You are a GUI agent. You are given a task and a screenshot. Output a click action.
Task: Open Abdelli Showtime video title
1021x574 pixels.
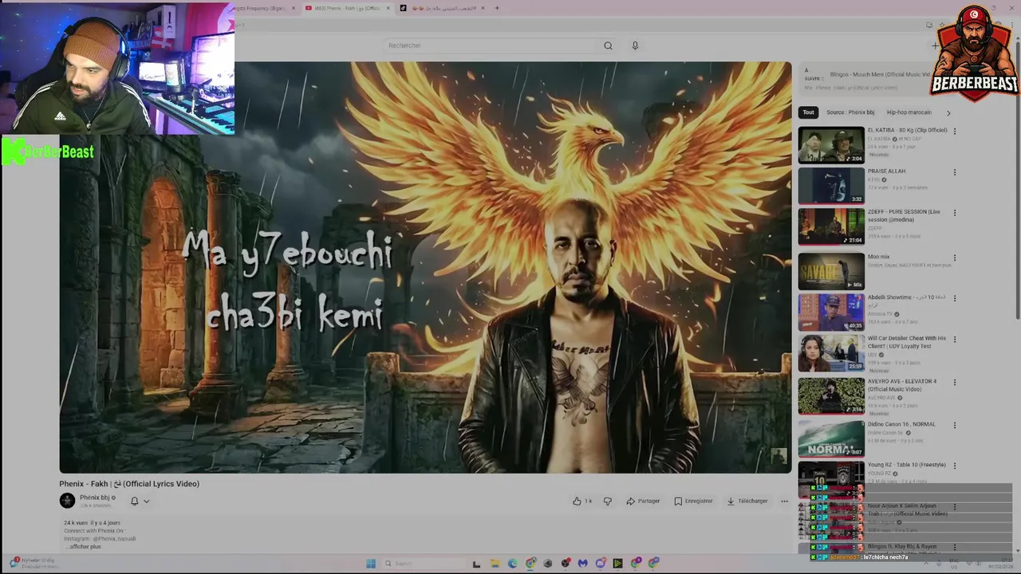[x=906, y=301]
